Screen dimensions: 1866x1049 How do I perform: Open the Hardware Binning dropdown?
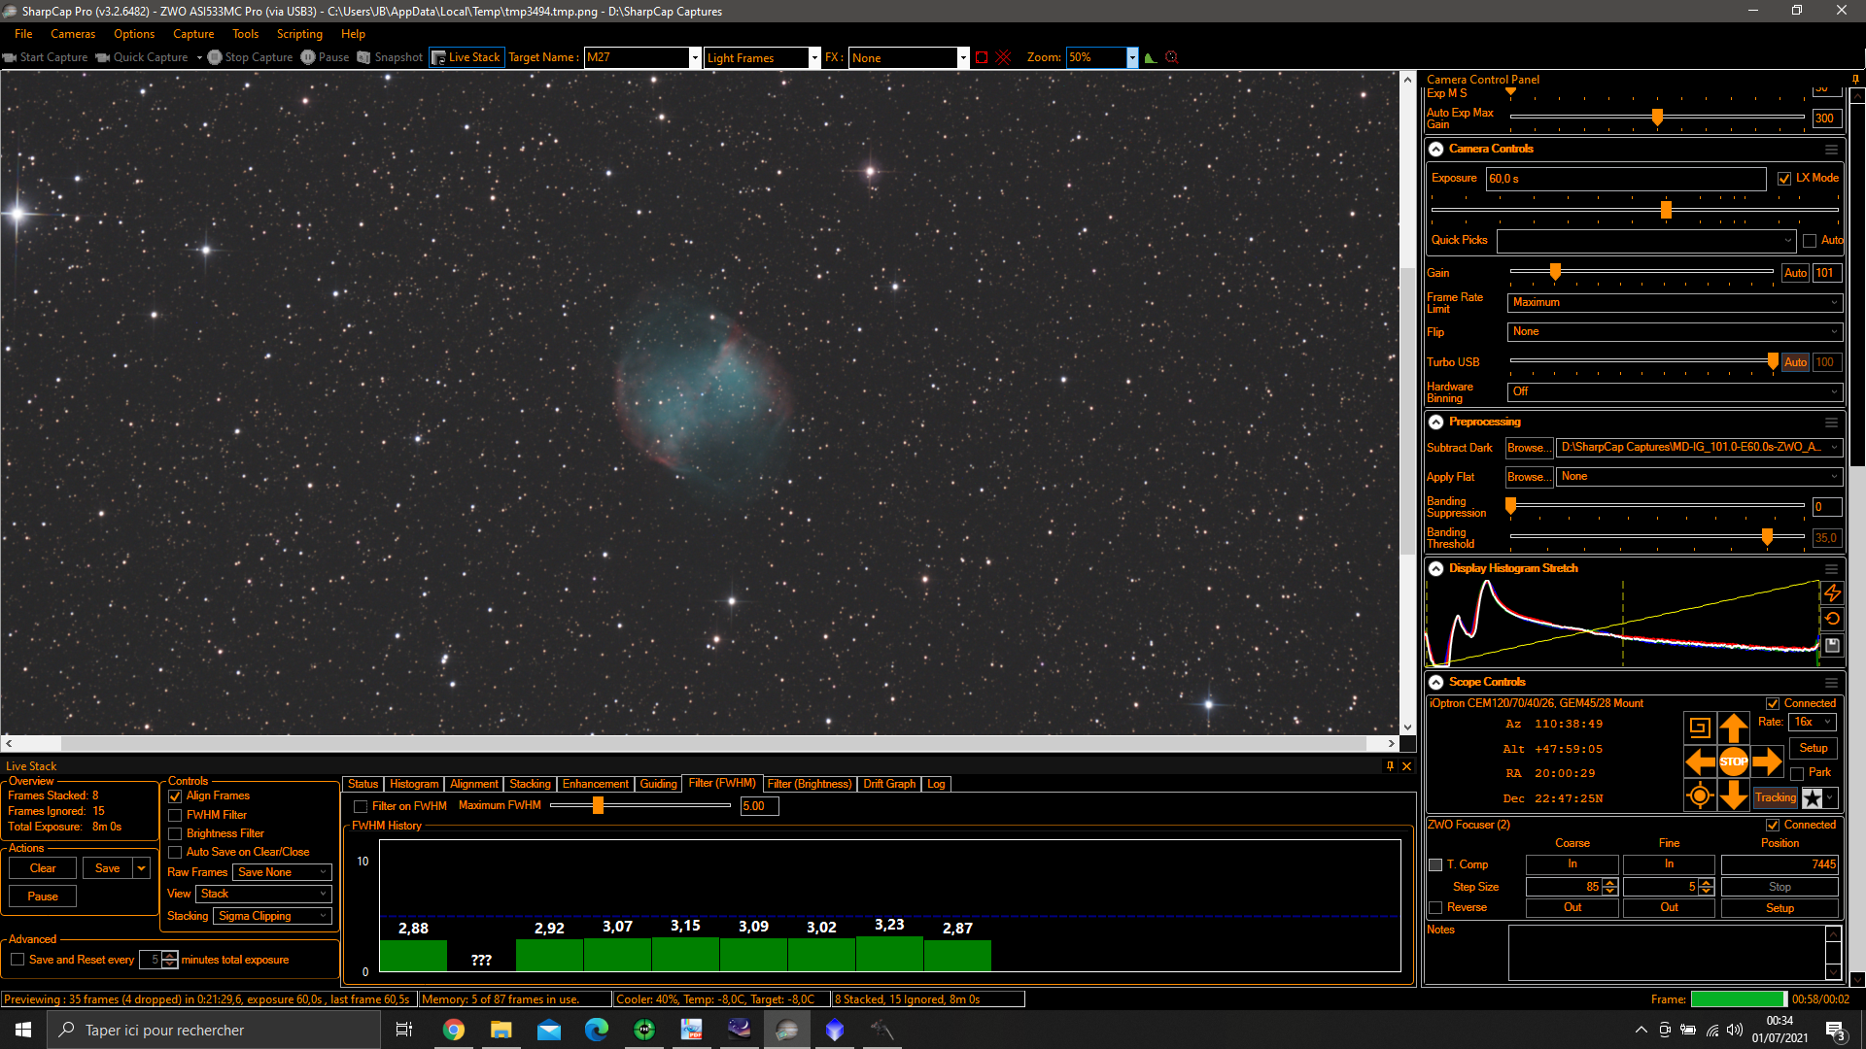tap(1676, 391)
